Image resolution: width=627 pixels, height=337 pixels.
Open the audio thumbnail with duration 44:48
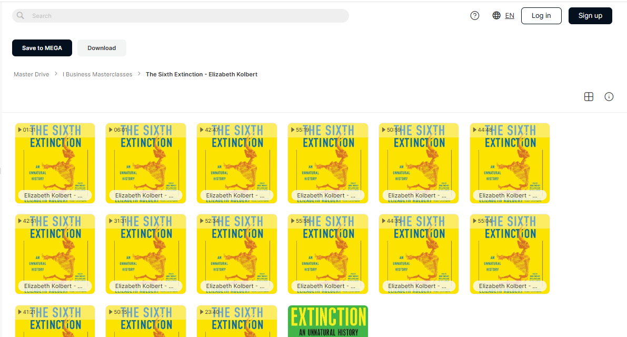tap(510, 163)
